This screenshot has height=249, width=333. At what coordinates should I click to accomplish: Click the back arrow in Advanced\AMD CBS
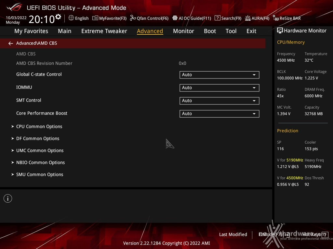point(11,43)
